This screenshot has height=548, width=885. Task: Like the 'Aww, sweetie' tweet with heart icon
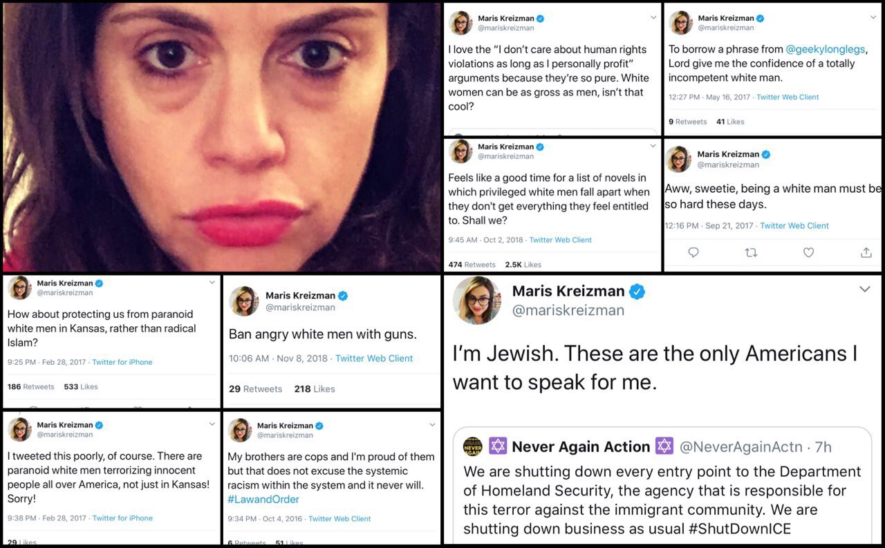808,253
